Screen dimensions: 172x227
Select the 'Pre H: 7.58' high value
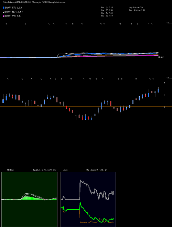[x=107, y=10]
